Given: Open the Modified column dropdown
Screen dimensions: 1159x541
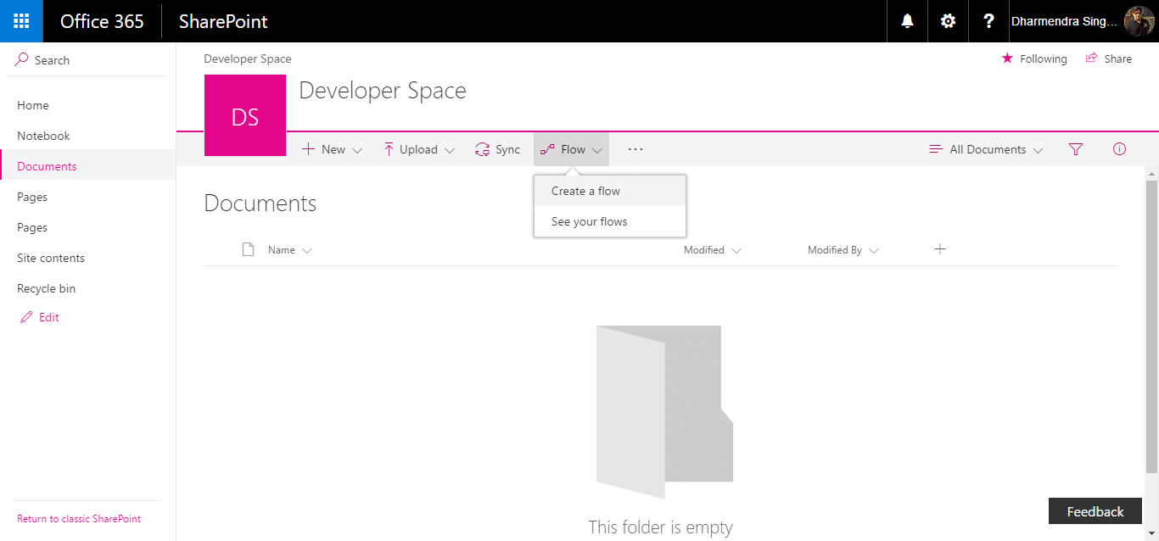Looking at the screenshot, I should click(x=736, y=250).
